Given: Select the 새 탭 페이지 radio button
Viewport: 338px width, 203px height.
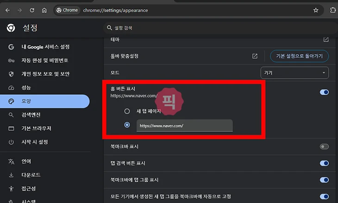Looking at the screenshot, I should 127,111.
